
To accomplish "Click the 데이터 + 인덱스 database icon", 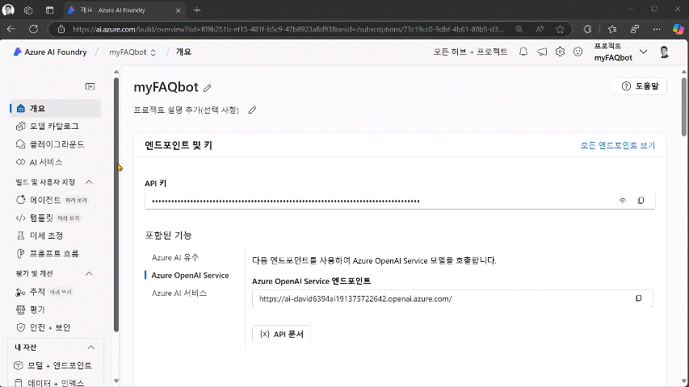I will tap(19, 383).
